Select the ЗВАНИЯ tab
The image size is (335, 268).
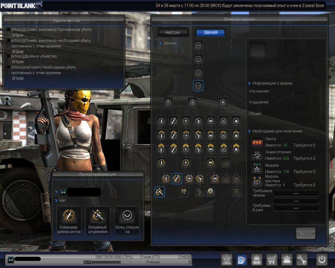point(210,32)
